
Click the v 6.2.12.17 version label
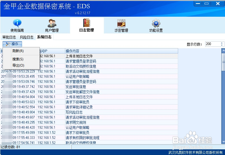82,13
